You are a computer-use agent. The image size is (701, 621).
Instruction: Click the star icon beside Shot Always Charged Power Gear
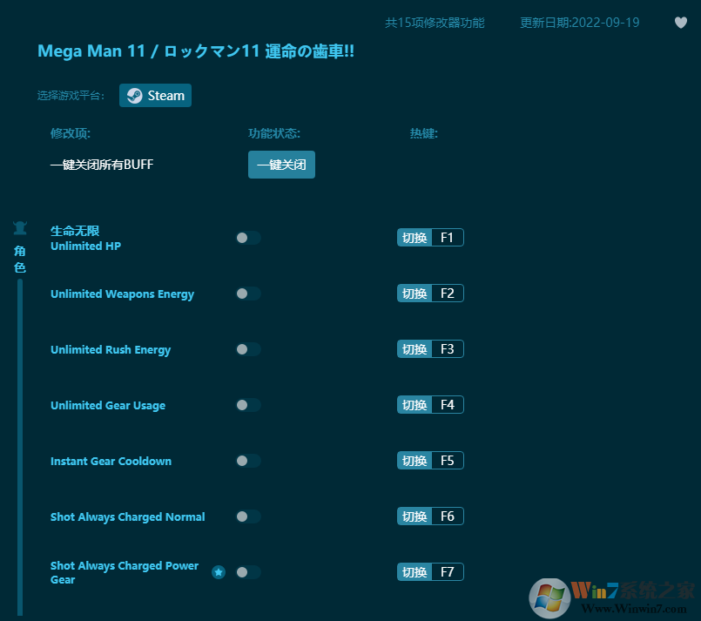219,572
